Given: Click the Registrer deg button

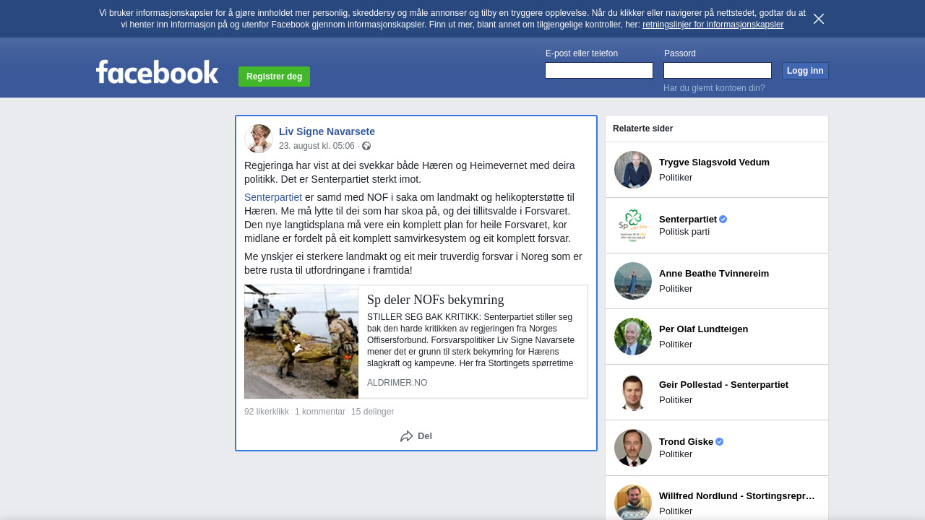Looking at the screenshot, I should click(x=274, y=77).
